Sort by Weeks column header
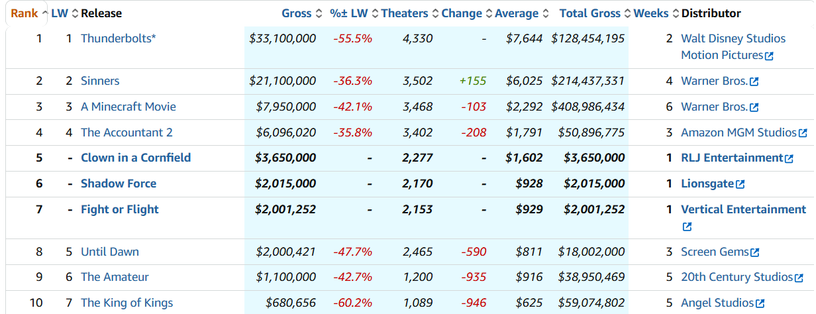 tap(651, 13)
